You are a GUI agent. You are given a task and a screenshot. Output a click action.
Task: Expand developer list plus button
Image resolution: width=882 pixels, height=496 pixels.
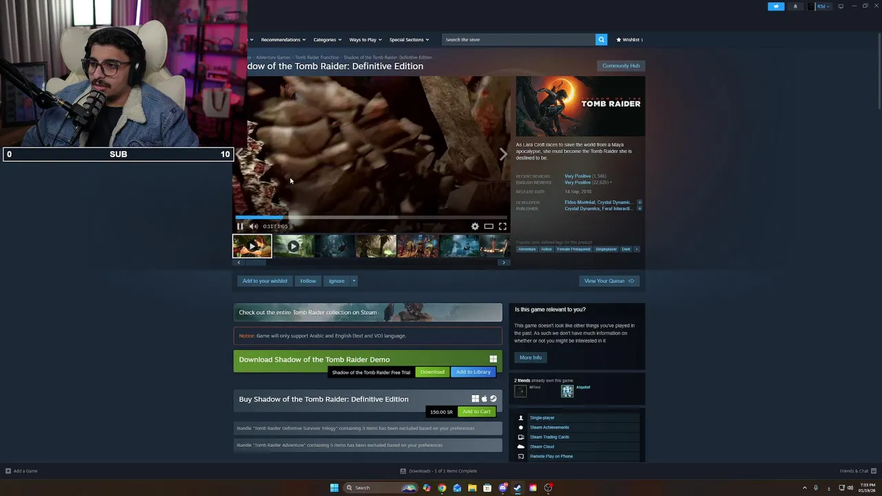pos(639,203)
